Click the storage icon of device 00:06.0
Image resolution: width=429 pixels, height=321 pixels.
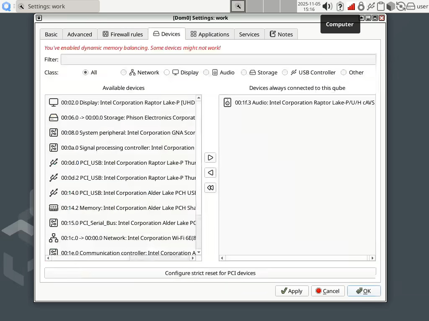point(53,117)
